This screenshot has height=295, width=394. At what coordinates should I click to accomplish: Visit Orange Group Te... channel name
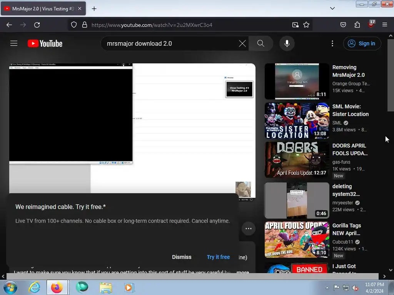(x=351, y=83)
